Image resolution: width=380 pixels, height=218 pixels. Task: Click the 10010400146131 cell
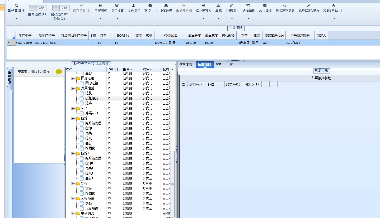[x=46, y=43]
